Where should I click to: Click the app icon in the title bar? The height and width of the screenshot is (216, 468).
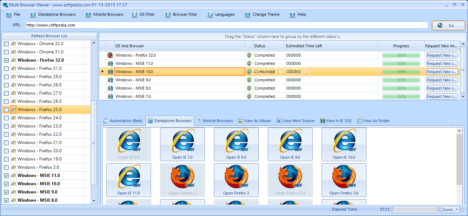coord(5,5)
